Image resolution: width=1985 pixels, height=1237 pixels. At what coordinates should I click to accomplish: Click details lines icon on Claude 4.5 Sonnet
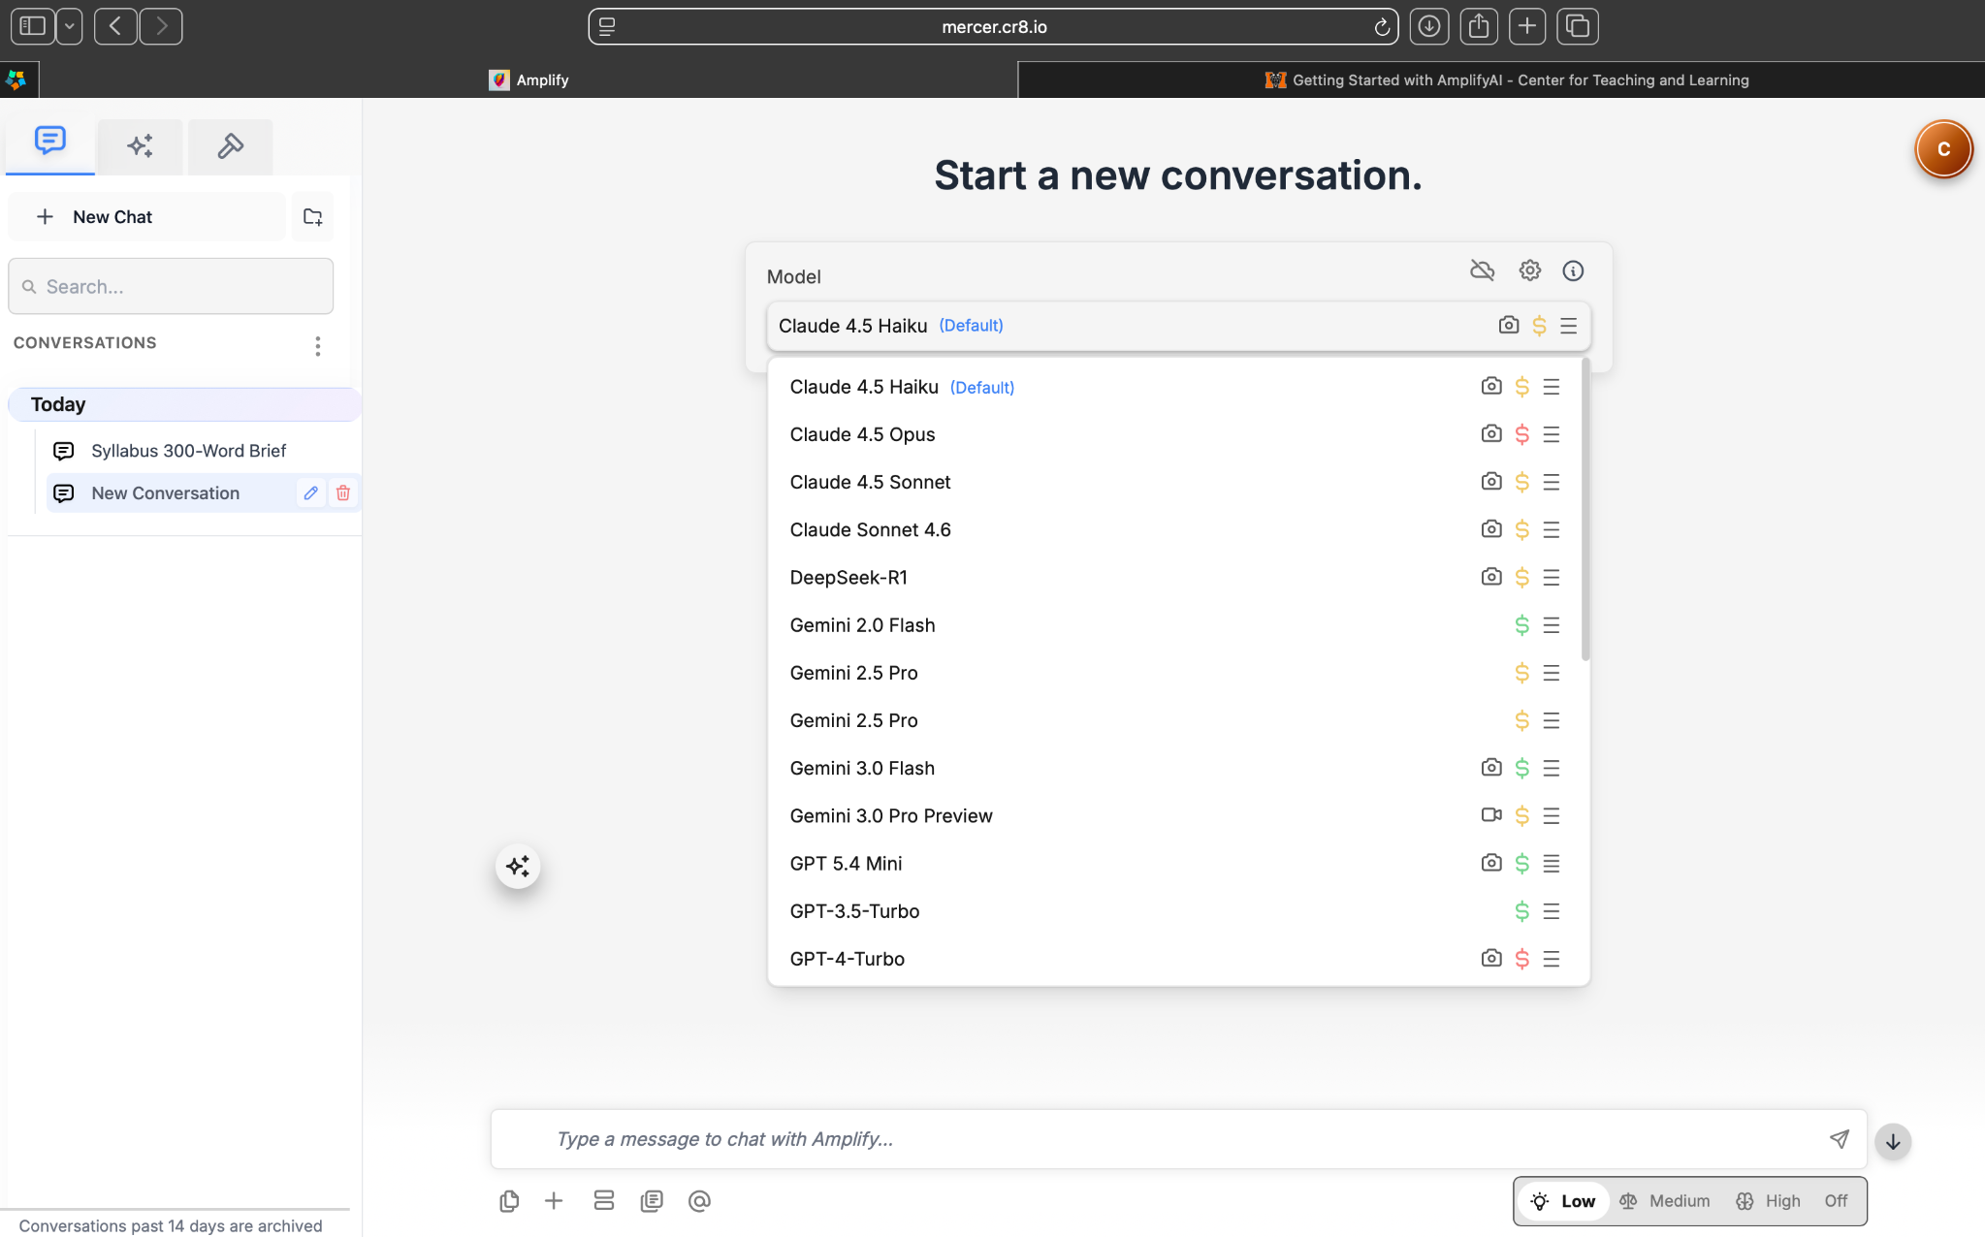tap(1552, 482)
